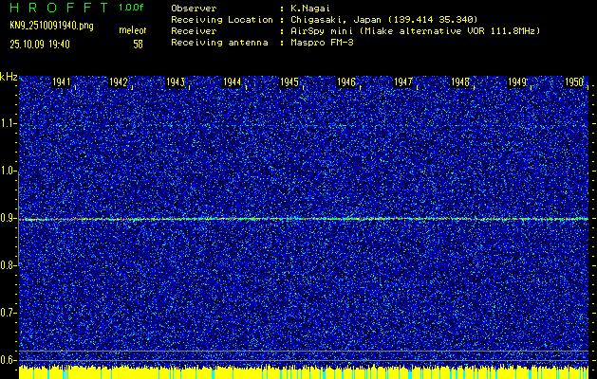Image resolution: width=597 pixels, height=379 pixels.
Task: Click the HROFFT title text
Action: coord(58,8)
